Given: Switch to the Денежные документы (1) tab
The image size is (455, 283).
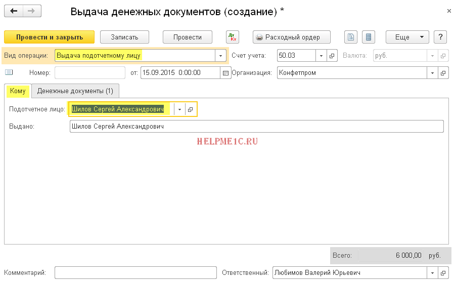Looking at the screenshot, I should click(x=75, y=91).
